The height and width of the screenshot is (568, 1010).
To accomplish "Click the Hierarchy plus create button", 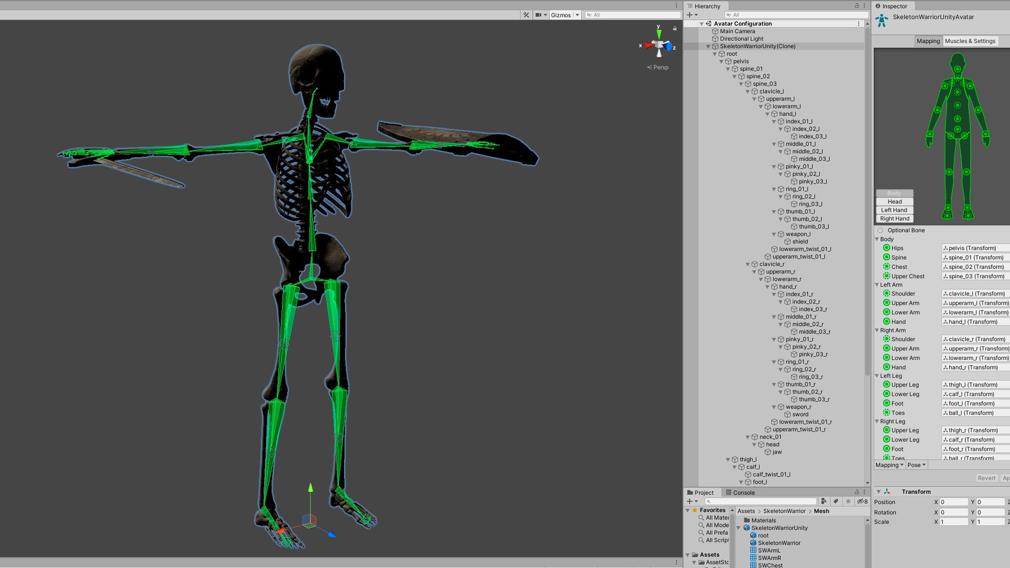I will 692,15.
